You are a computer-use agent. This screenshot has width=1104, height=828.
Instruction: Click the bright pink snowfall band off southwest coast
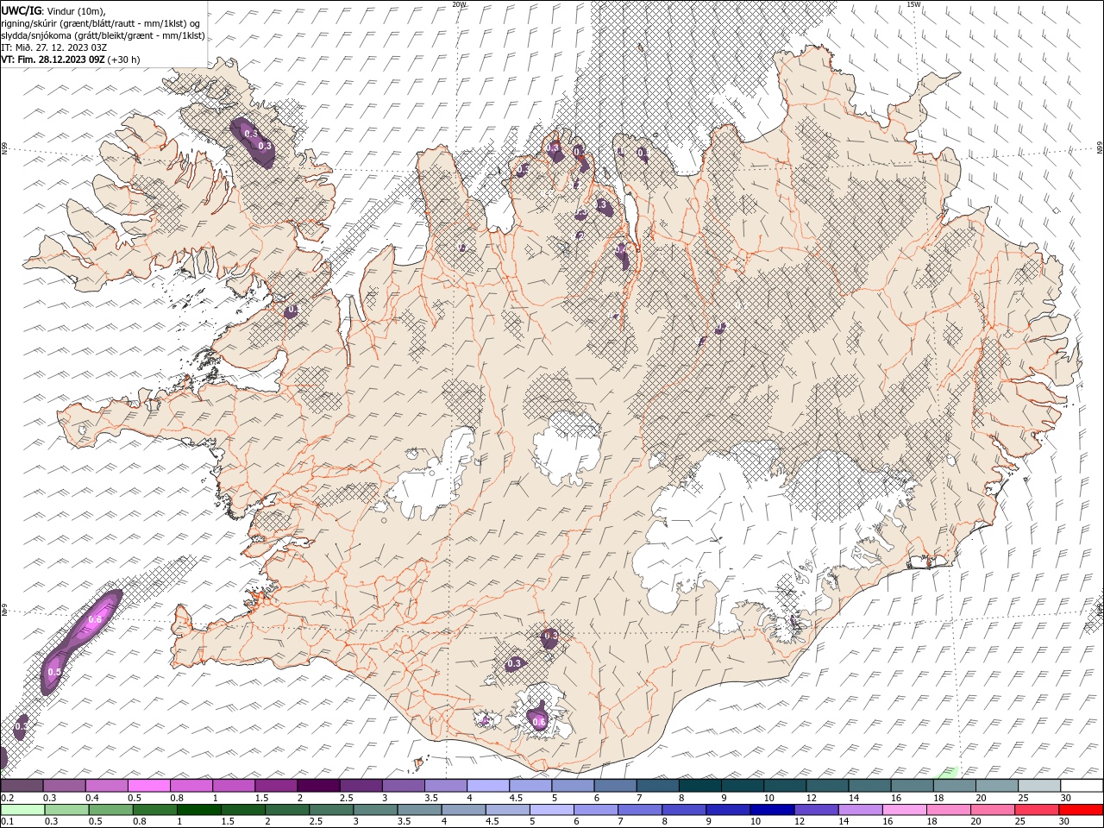point(82,641)
